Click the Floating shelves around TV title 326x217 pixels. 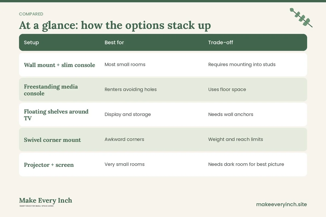pyautogui.click(x=56, y=115)
